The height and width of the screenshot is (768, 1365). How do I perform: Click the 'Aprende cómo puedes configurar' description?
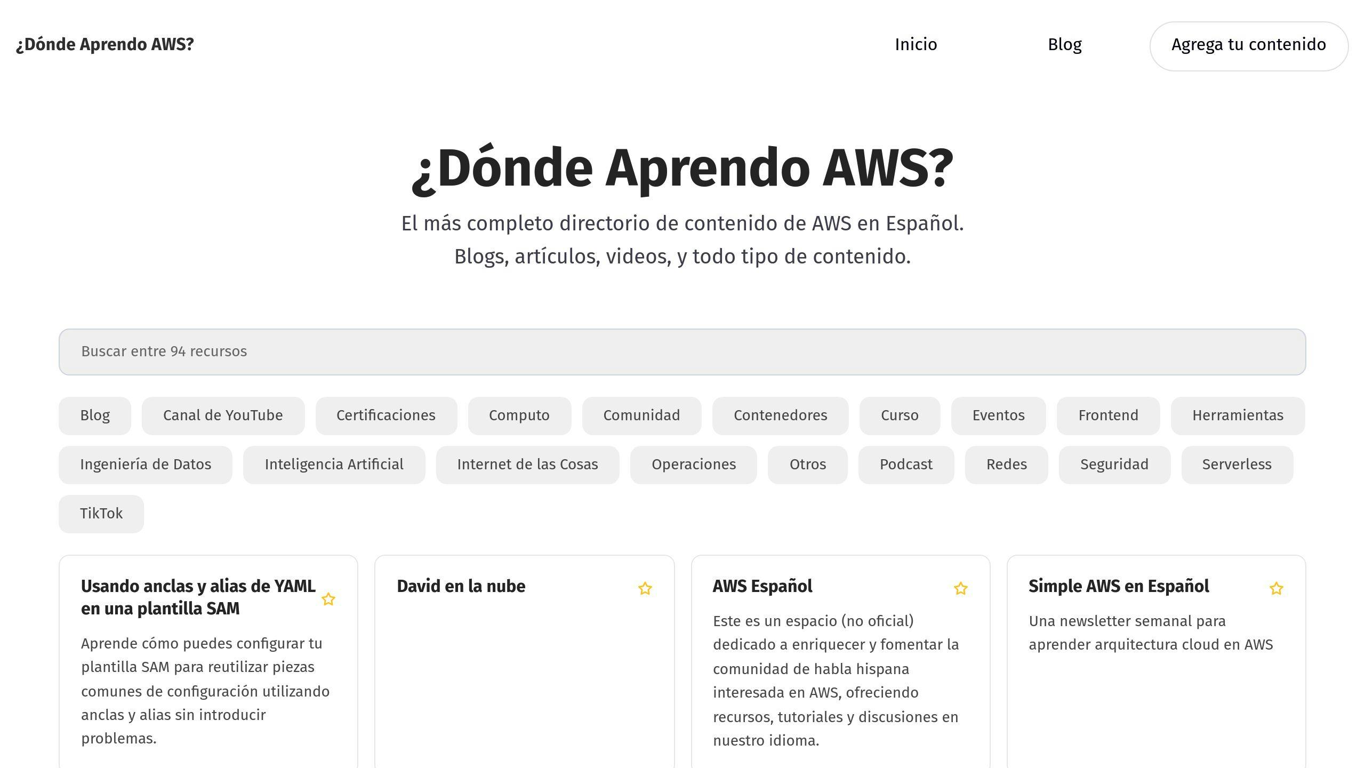(x=206, y=691)
